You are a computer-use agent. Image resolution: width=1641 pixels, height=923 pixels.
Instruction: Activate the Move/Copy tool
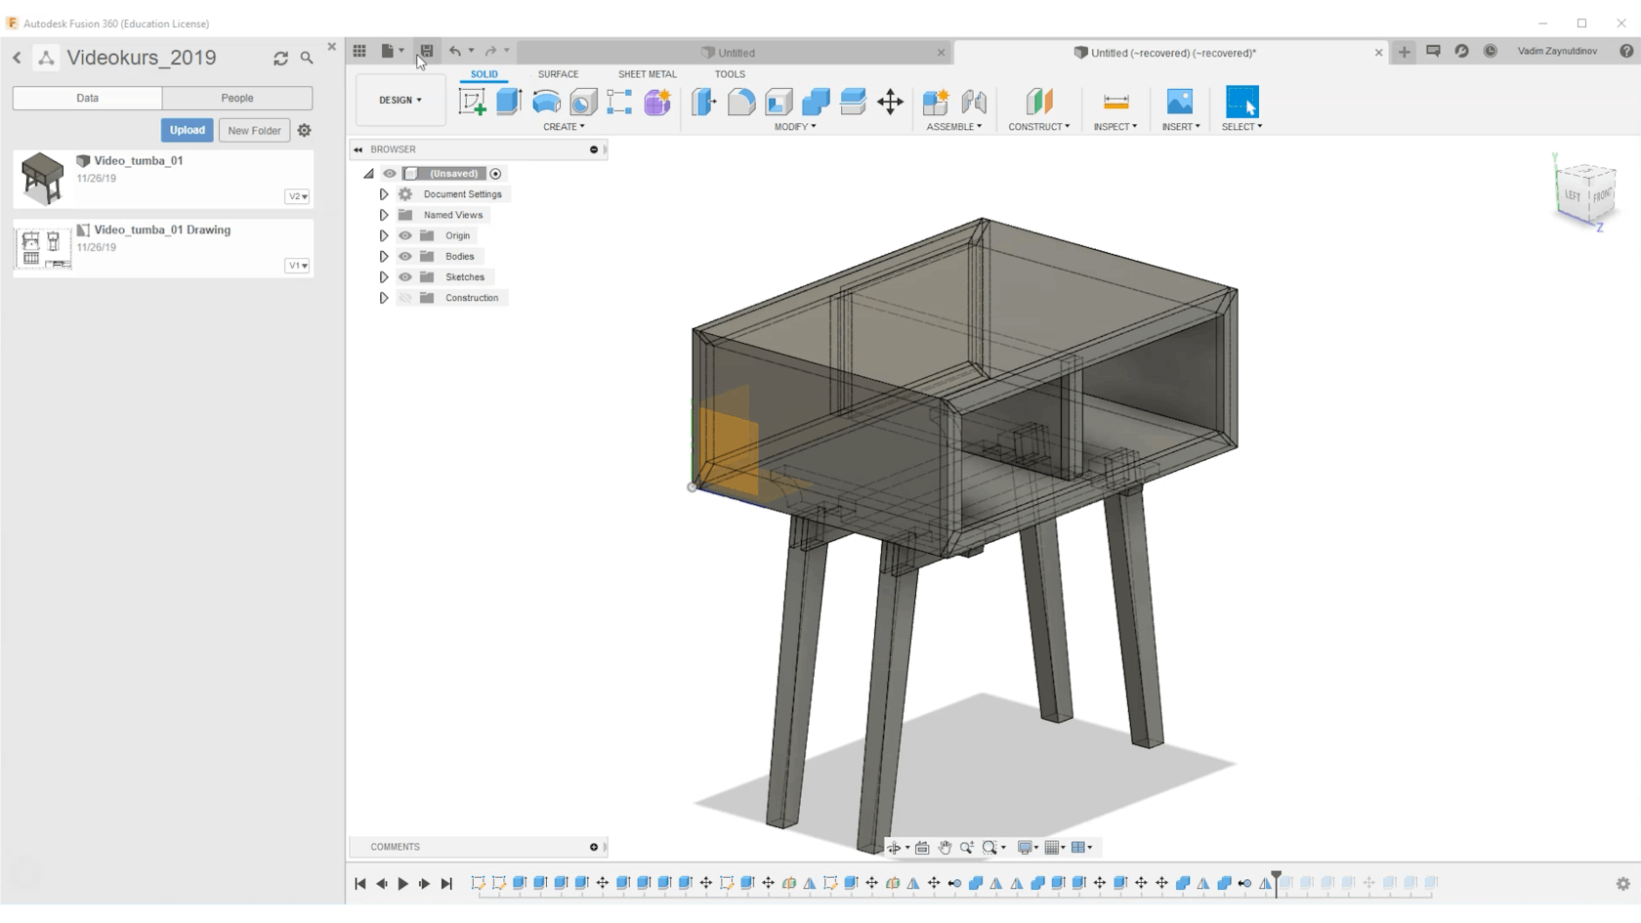point(890,102)
